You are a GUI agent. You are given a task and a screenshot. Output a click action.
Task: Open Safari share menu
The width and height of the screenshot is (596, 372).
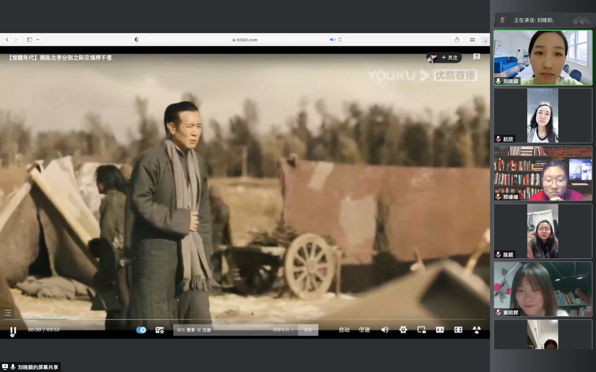[x=457, y=40]
